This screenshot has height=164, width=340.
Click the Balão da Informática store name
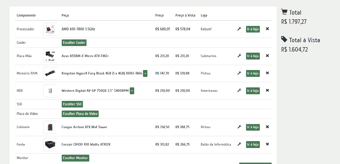click(216, 144)
